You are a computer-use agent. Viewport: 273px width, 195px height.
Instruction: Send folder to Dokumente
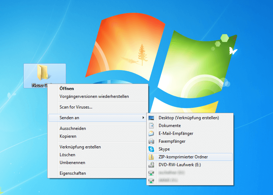[170, 126]
